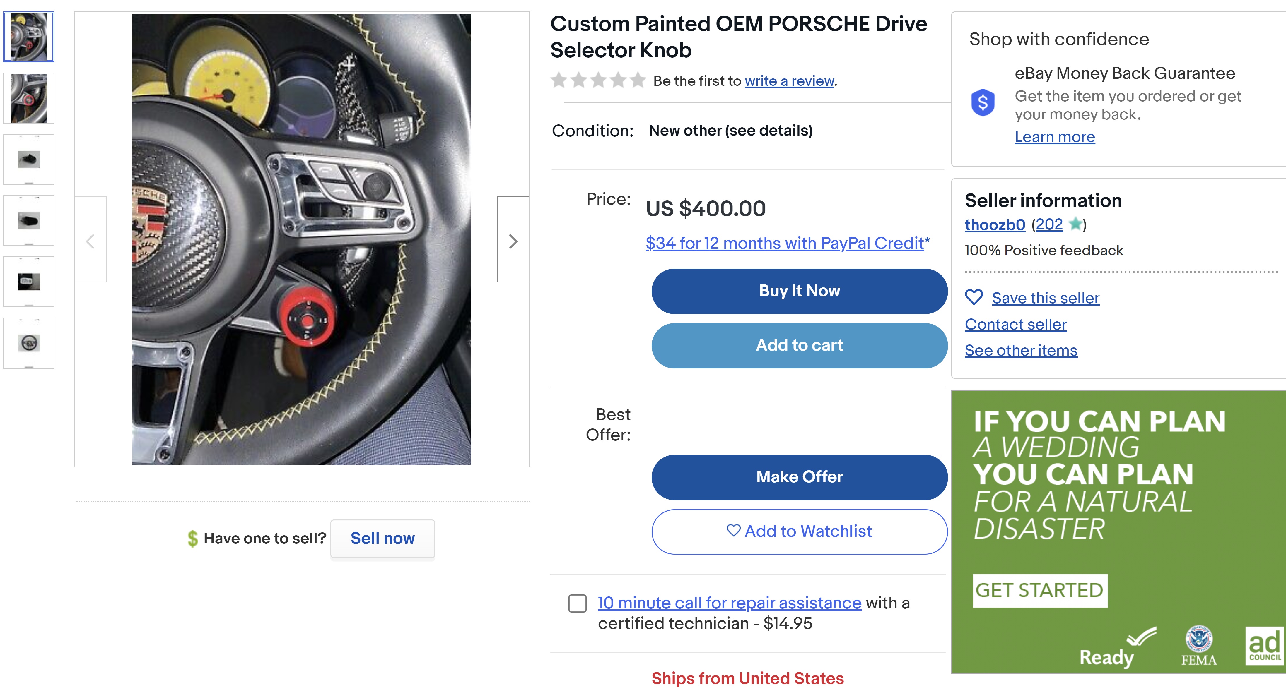Image resolution: width=1286 pixels, height=691 pixels.
Task: Add this item to Watchlist
Action: pyautogui.click(x=799, y=531)
